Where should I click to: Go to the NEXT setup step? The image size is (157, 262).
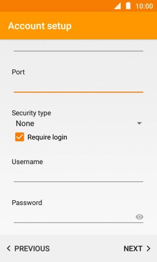click(137, 248)
